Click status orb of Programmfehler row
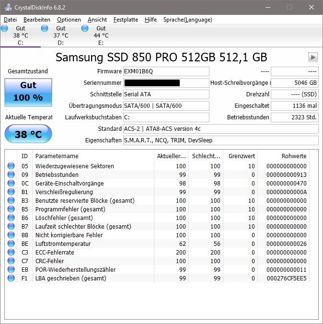The height and width of the screenshot is (324, 323). 11,209
